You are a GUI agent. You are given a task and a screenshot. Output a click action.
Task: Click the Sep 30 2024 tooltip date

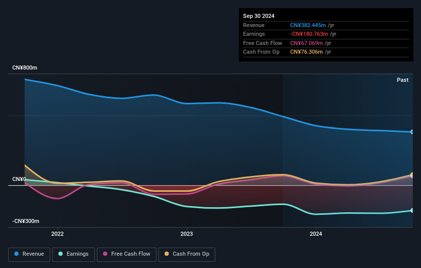pos(258,16)
